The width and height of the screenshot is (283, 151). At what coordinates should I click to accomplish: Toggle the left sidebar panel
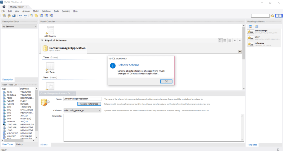click(x=277, y=16)
